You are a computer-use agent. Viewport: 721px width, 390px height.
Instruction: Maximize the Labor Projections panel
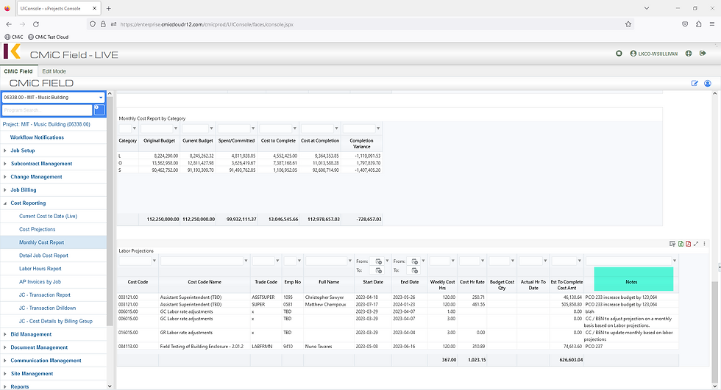(696, 244)
